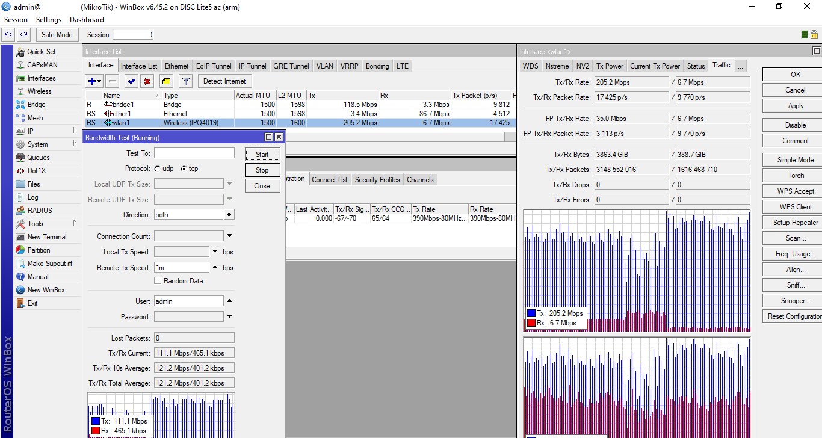Click Exit in the sidebar
This screenshot has width=822, height=438.
click(32, 303)
